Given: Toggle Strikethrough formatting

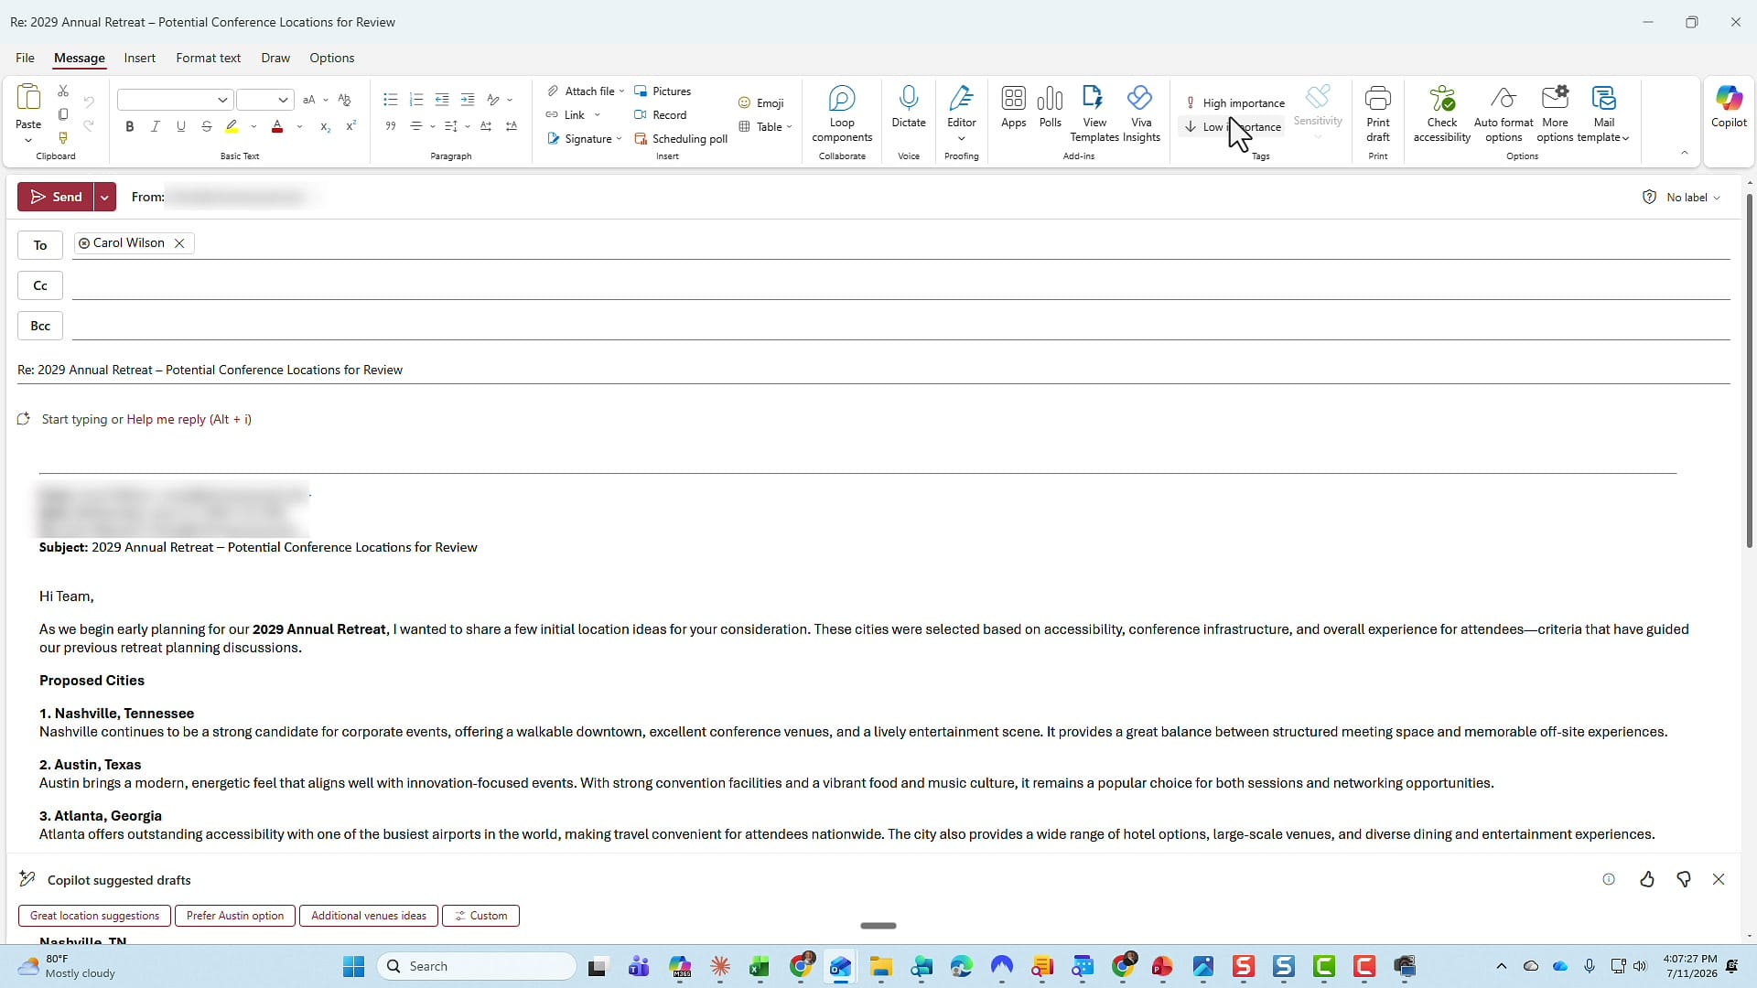Looking at the screenshot, I should [207, 126].
